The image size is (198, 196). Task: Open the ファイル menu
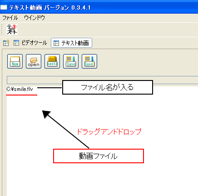click(x=10, y=18)
